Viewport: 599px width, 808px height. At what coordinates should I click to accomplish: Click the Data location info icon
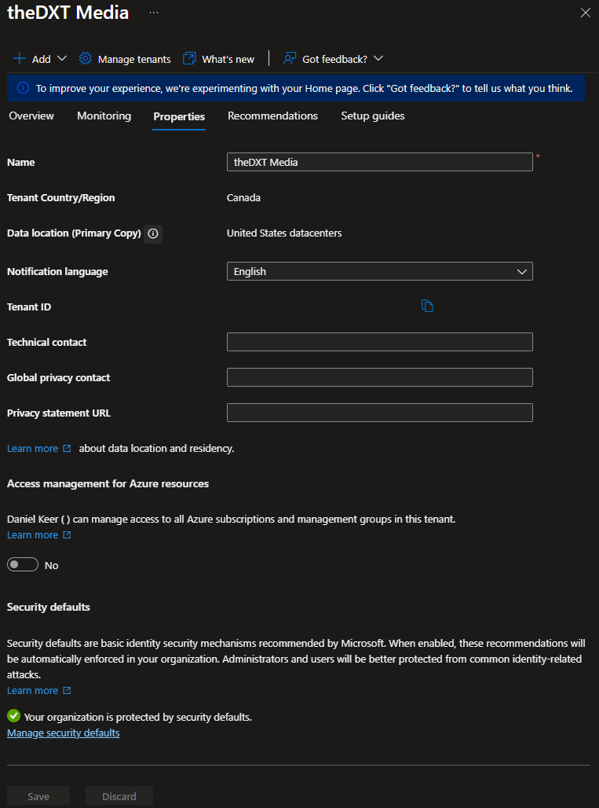coord(153,233)
